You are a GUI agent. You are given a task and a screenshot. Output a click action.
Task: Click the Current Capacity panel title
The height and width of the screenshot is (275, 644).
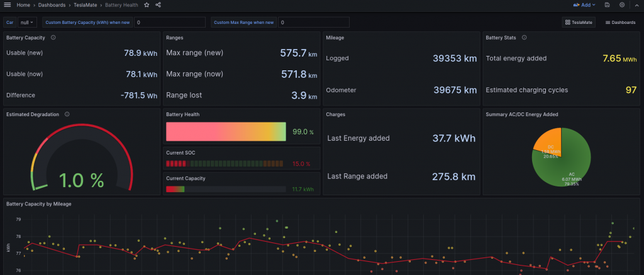186,178
